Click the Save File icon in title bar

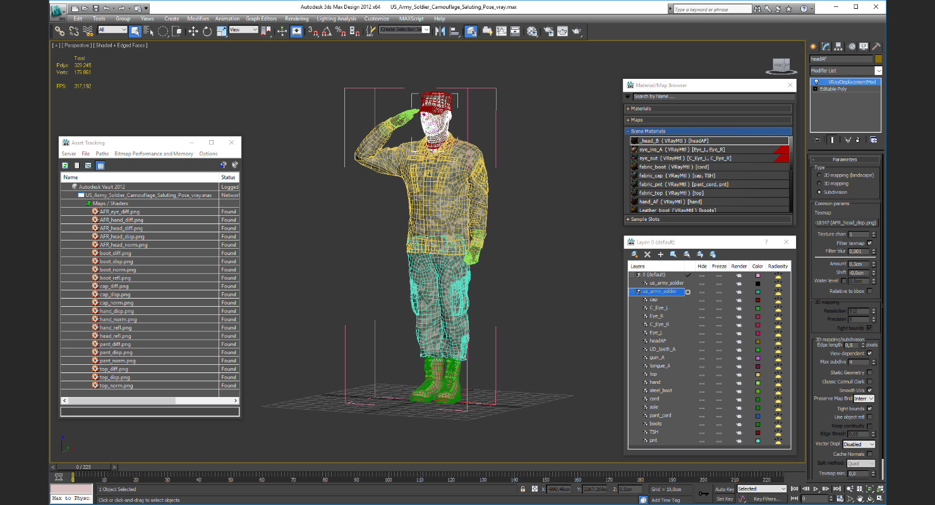[95, 9]
